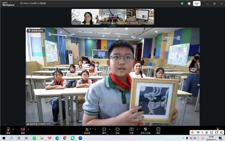Open Cortana circle in taskbar
225x141 pixels.
click(x=19, y=138)
